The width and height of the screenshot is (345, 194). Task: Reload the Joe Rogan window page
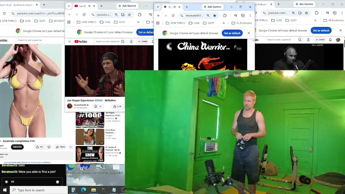coord(84,15)
